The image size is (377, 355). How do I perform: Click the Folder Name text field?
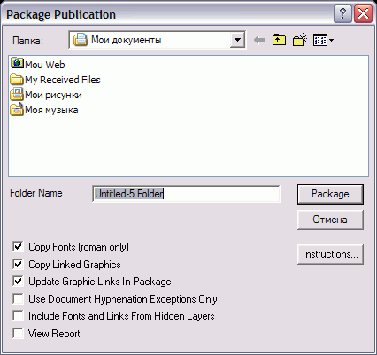point(186,194)
